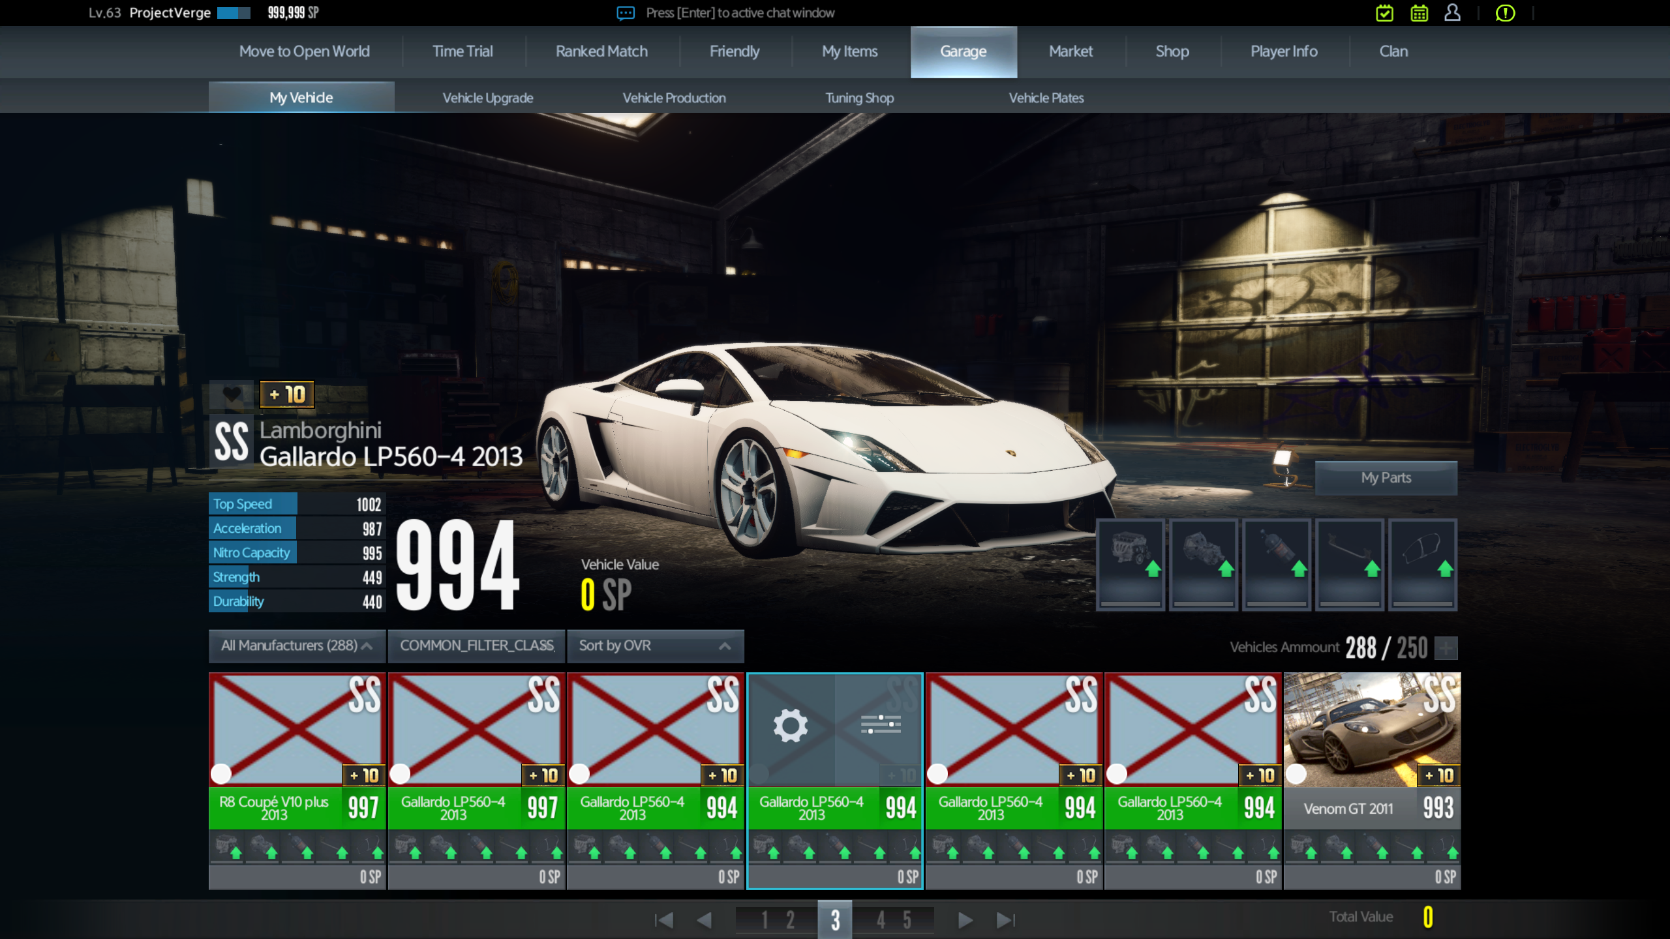Image resolution: width=1670 pixels, height=939 pixels.
Task: Open the friends profile silhouette icon
Action: coord(1452,13)
